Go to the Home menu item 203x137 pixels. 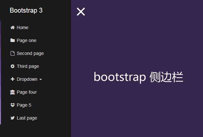pyautogui.click(x=23, y=27)
